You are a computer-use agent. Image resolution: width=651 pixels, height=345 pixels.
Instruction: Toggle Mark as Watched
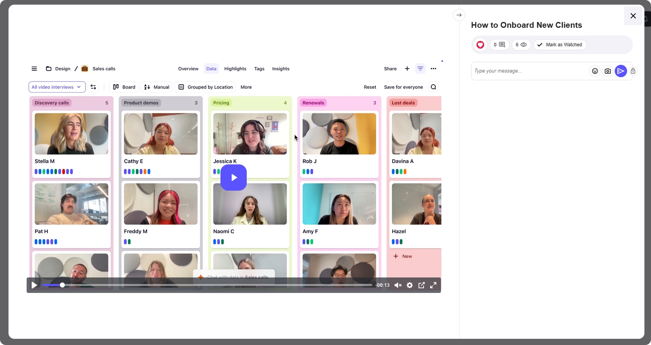560,45
